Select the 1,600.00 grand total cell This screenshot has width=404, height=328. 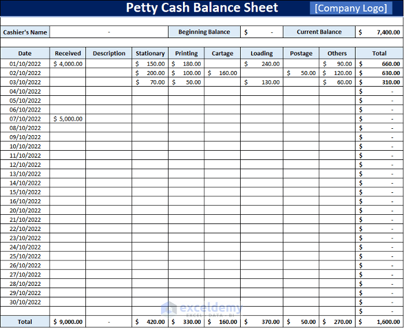tap(379, 322)
